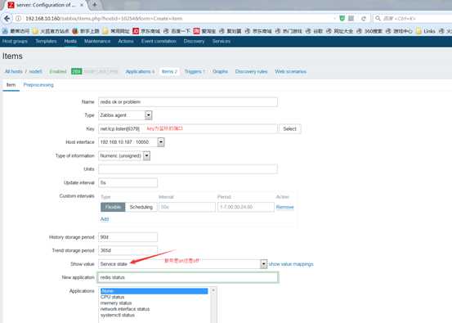Open the Items link in host navigation

[x=169, y=71]
